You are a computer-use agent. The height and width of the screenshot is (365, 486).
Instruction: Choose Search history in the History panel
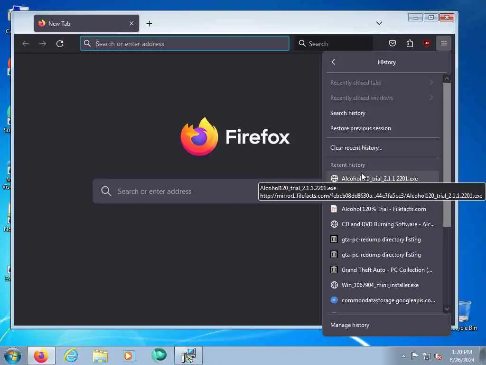click(383, 113)
